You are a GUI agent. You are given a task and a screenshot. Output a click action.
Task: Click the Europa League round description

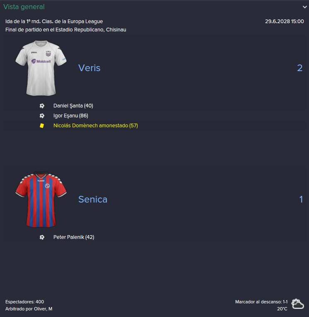tap(54, 21)
